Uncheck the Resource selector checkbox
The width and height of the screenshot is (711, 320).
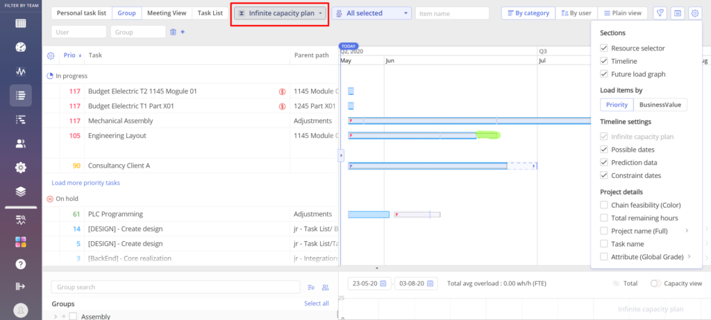(x=604, y=48)
